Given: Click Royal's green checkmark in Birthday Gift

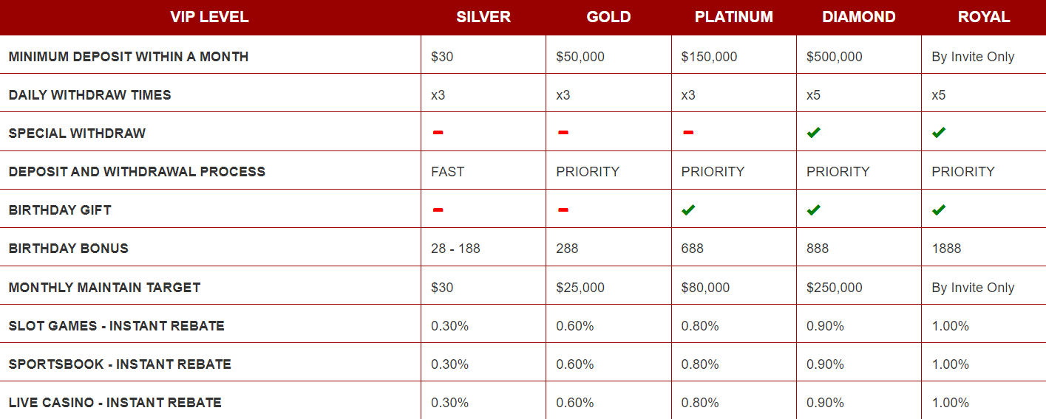Looking at the screenshot, I should coord(939,209).
